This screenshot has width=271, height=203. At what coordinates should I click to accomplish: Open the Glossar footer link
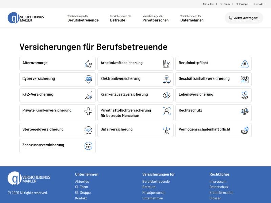coord(215,198)
